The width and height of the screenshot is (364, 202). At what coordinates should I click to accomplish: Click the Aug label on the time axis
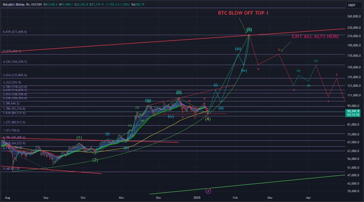[7, 198]
